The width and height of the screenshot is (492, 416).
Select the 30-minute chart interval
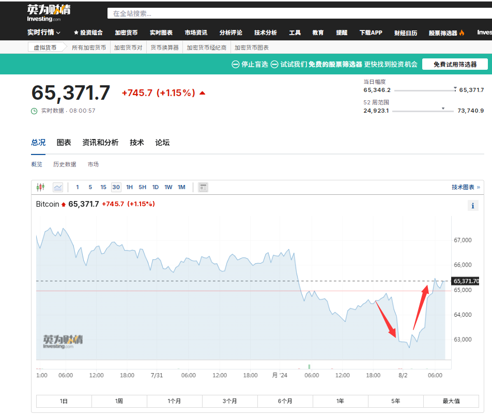pos(116,187)
